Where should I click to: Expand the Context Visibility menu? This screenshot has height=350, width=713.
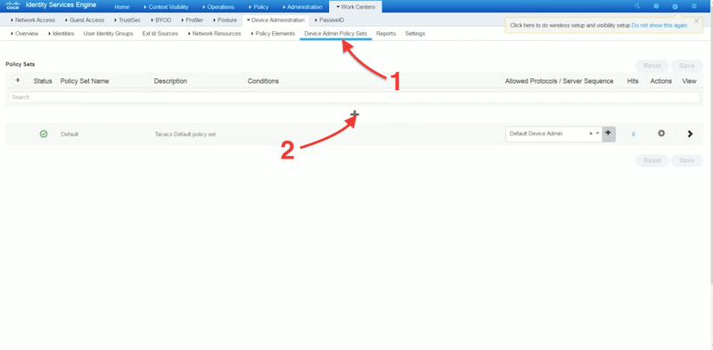166,7
